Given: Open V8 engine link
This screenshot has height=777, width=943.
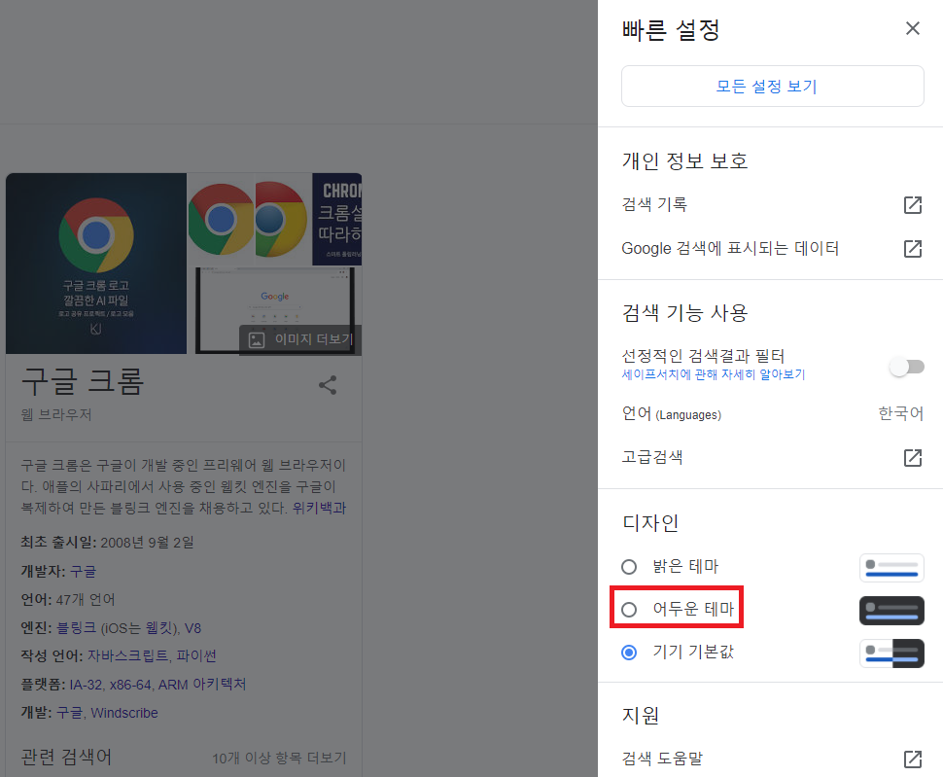Looking at the screenshot, I should (193, 628).
